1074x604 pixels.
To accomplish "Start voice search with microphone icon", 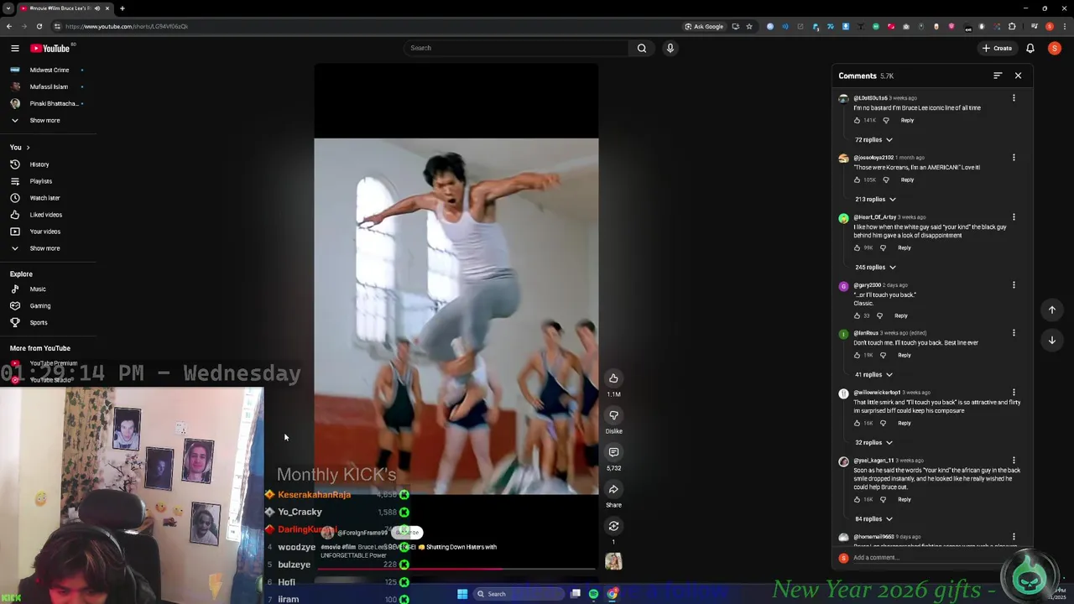I will click(670, 48).
